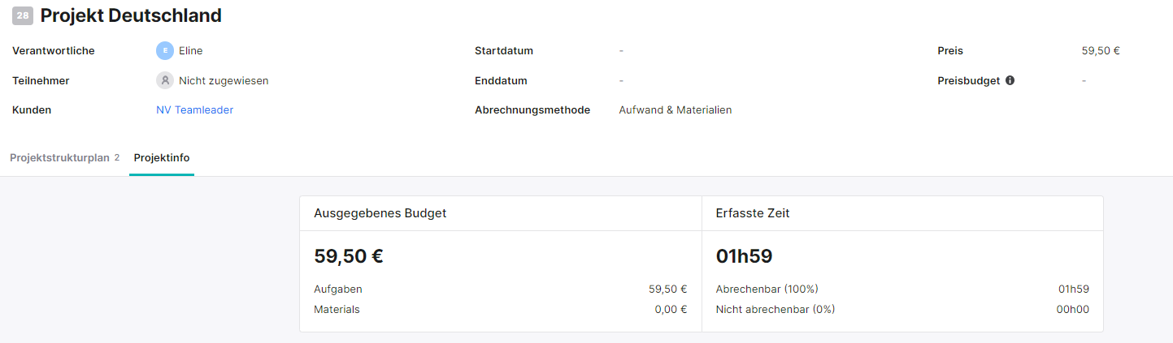Image resolution: width=1173 pixels, height=343 pixels.
Task: Open the Preisbudget info icon
Action: pos(1010,80)
